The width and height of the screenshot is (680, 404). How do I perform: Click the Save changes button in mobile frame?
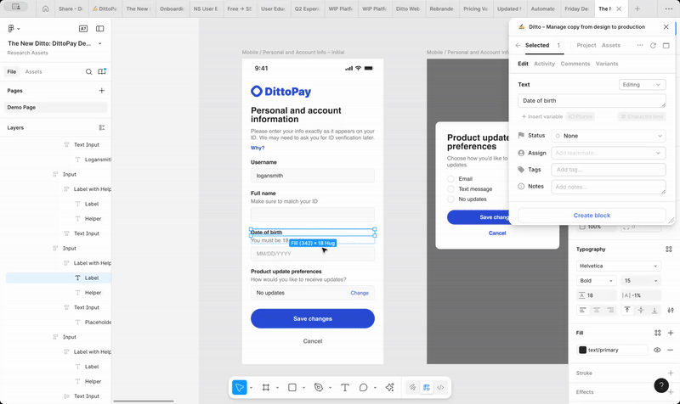(x=313, y=318)
